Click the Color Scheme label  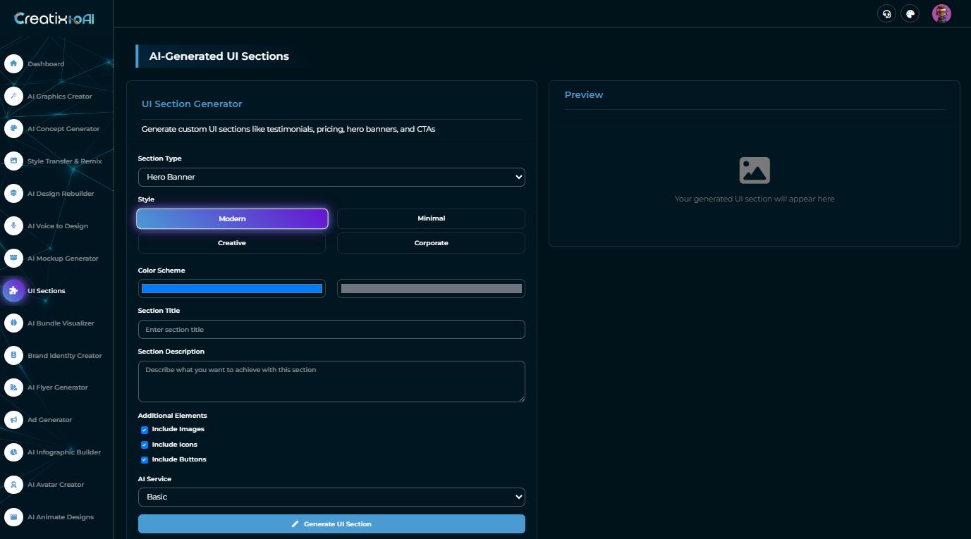coord(161,271)
